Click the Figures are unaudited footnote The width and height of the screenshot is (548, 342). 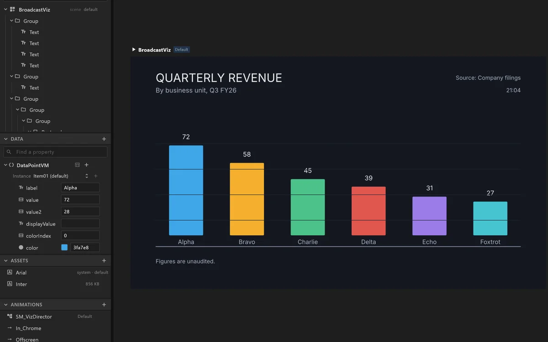coord(185,261)
